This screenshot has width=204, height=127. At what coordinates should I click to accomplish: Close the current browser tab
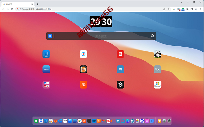point(32,4)
